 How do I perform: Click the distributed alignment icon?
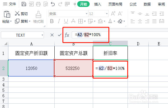coord(162,21)
